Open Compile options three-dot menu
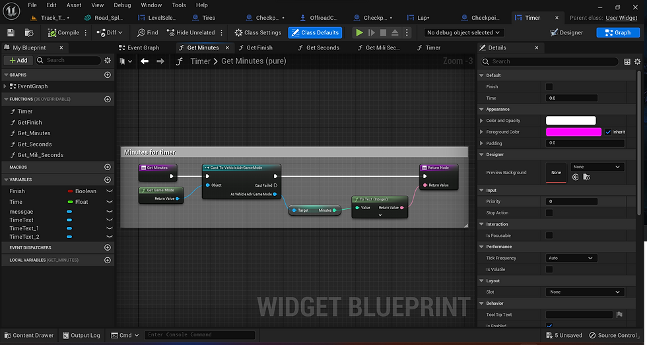This screenshot has width=647, height=345. pos(85,32)
